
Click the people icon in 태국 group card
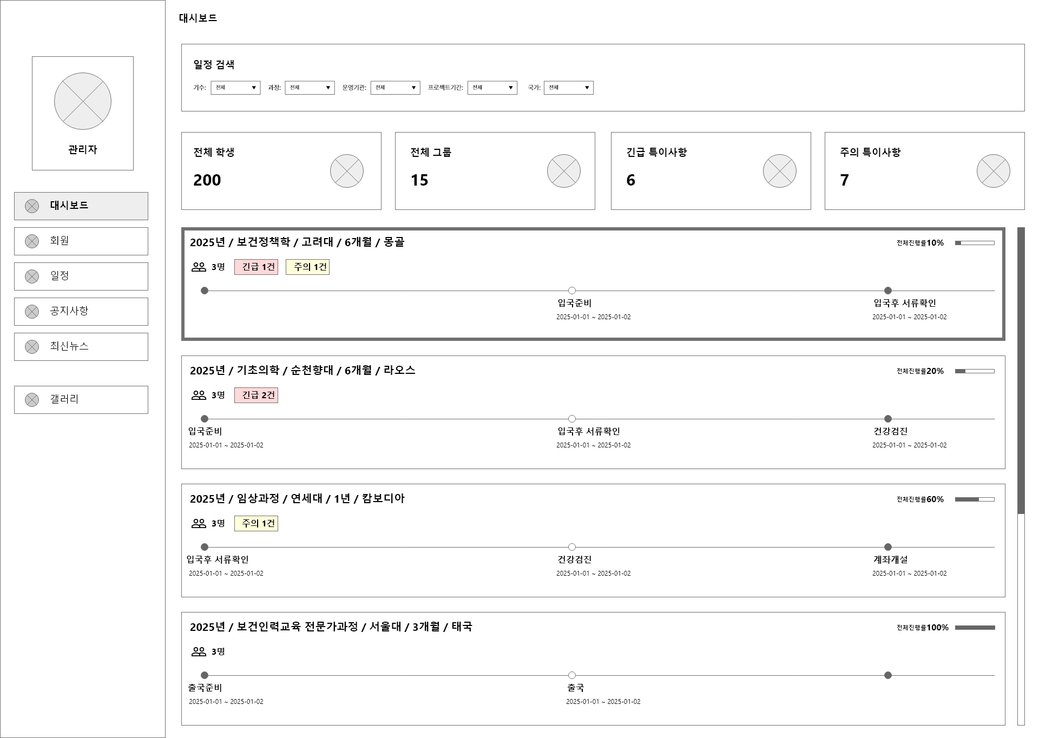tap(199, 651)
